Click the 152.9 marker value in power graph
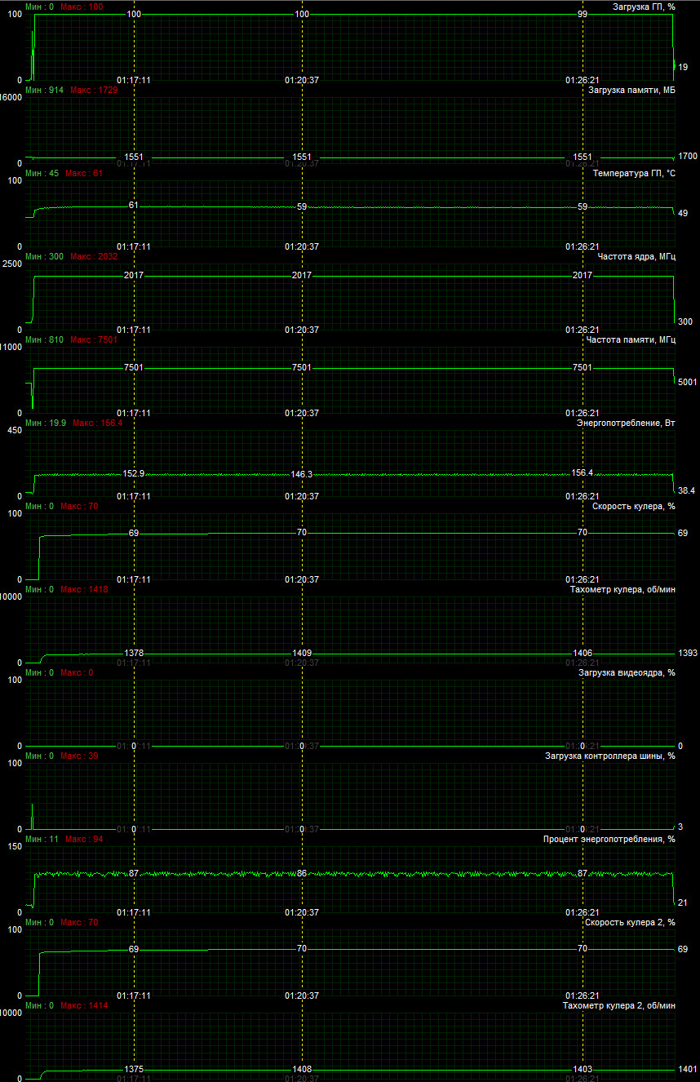 click(x=134, y=473)
